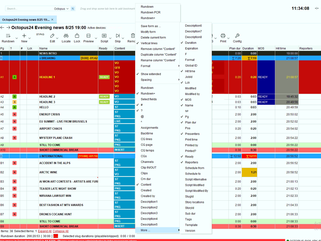Click the New plus icon
Image resolution: width=321 pixels, height=241 pixels.
point(24,36)
